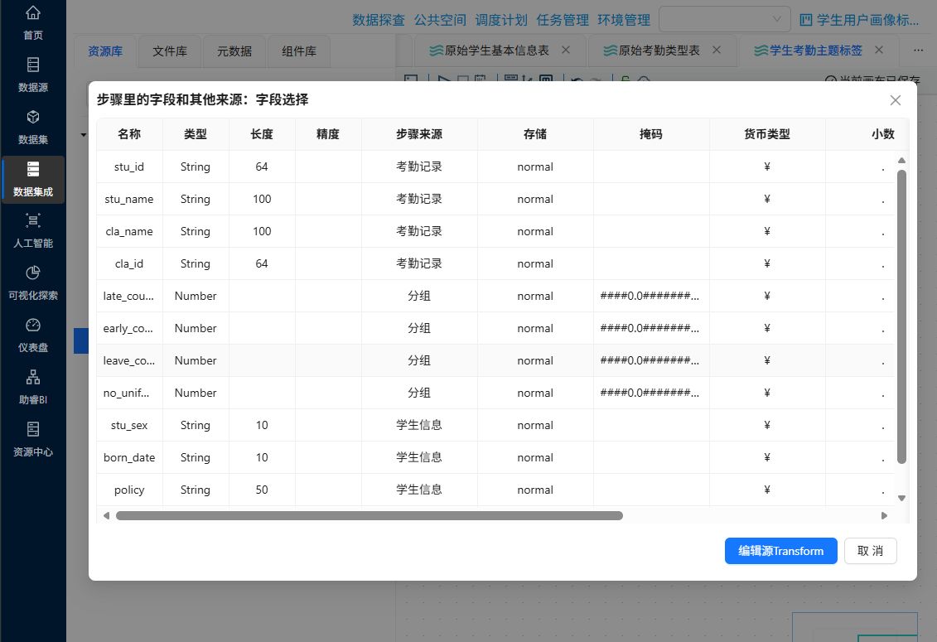
Task: Open 助睿BI in the sidebar
Action: pos(33,388)
